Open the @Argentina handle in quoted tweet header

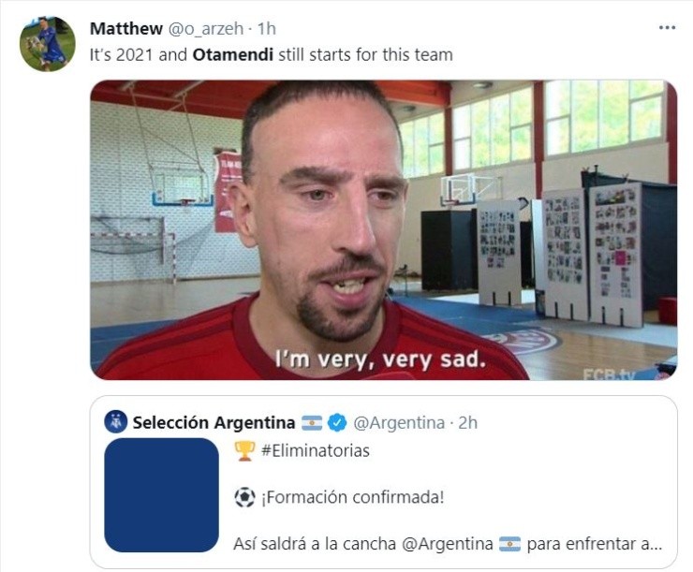point(399,423)
